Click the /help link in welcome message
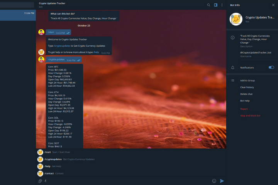 [96, 52]
